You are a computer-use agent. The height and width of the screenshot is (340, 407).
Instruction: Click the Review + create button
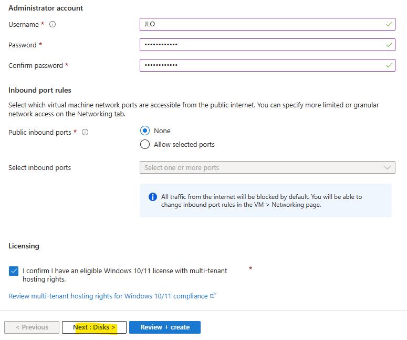[165, 327]
